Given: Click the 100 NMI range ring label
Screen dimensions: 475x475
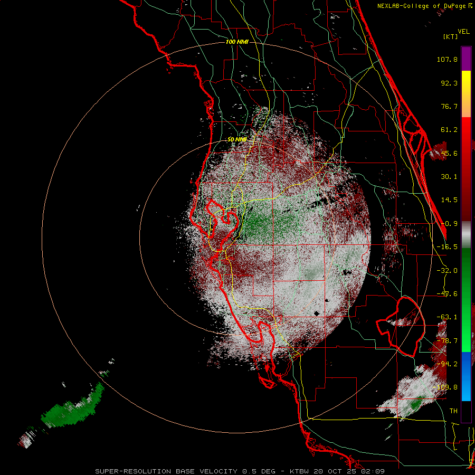Looking at the screenshot, I should 237,42.
